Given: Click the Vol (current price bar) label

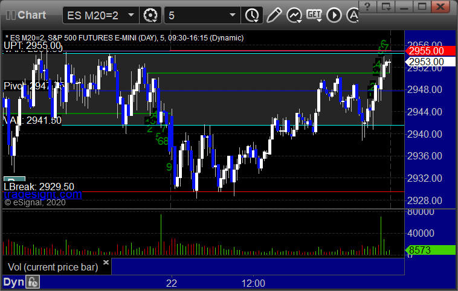Looking at the screenshot, I should coord(53,267).
